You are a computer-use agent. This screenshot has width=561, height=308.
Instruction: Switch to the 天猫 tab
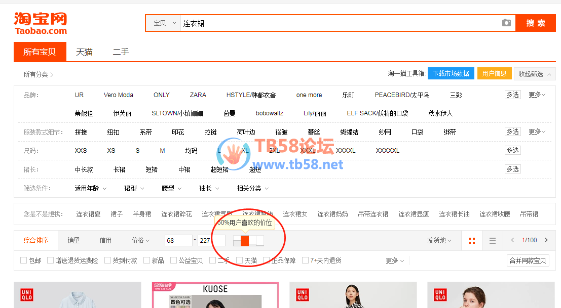click(85, 52)
